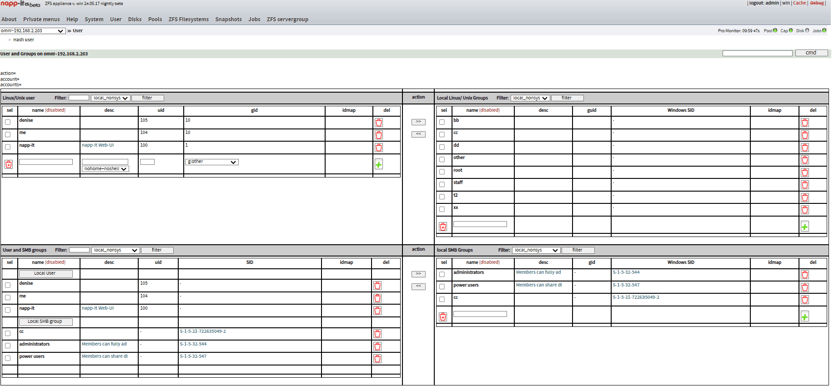Select denise checkbox in Linux/Unix user table
Image resolution: width=834 pixels, height=390 pixels.
click(x=8, y=122)
